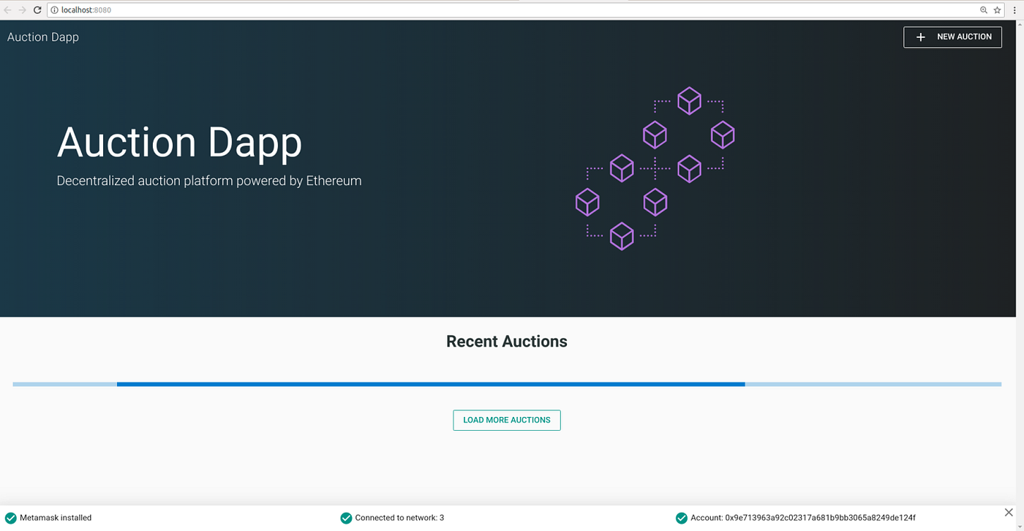Viewport: 1024px width, 531px height.
Task: Open the browser menu with three dots
Action: [1013, 10]
